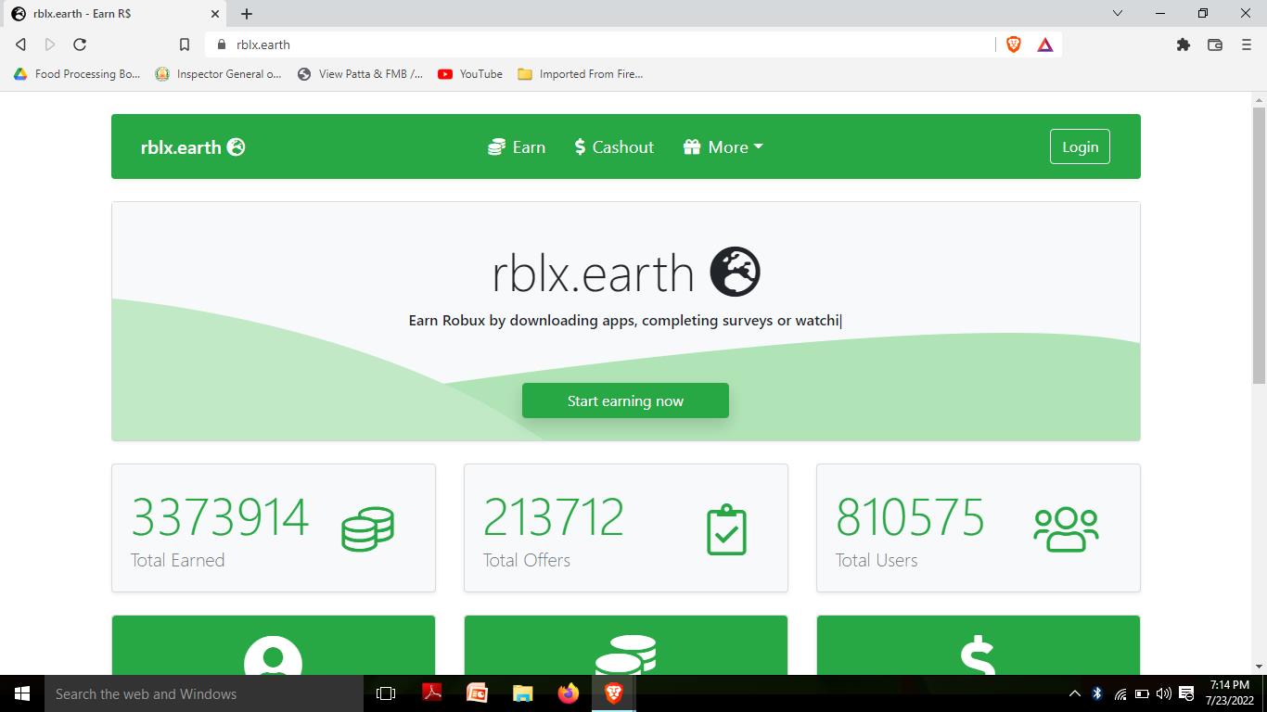Open the Cashout nav item

tap(614, 146)
